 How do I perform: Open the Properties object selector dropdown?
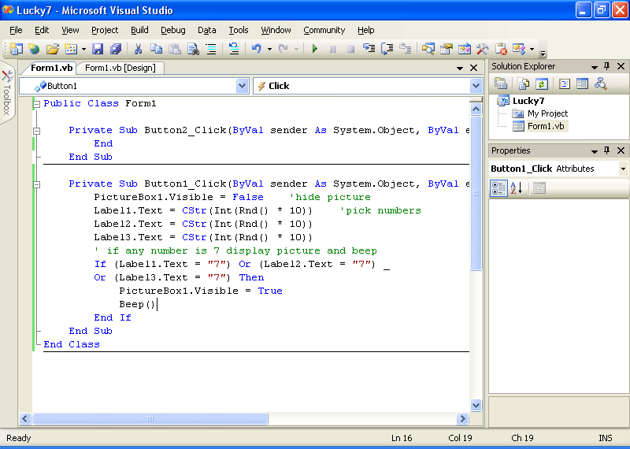(x=623, y=169)
